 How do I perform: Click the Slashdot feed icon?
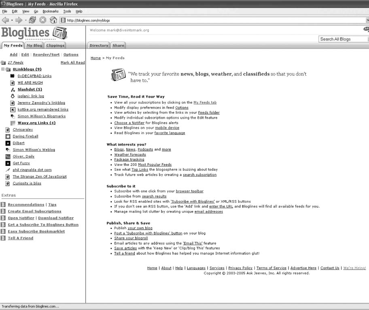tap(13, 90)
